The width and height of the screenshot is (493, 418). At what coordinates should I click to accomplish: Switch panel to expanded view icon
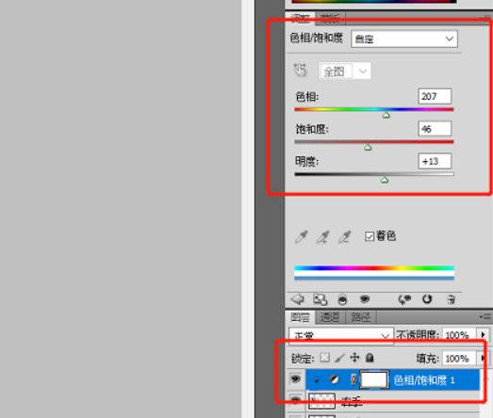point(320,299)
